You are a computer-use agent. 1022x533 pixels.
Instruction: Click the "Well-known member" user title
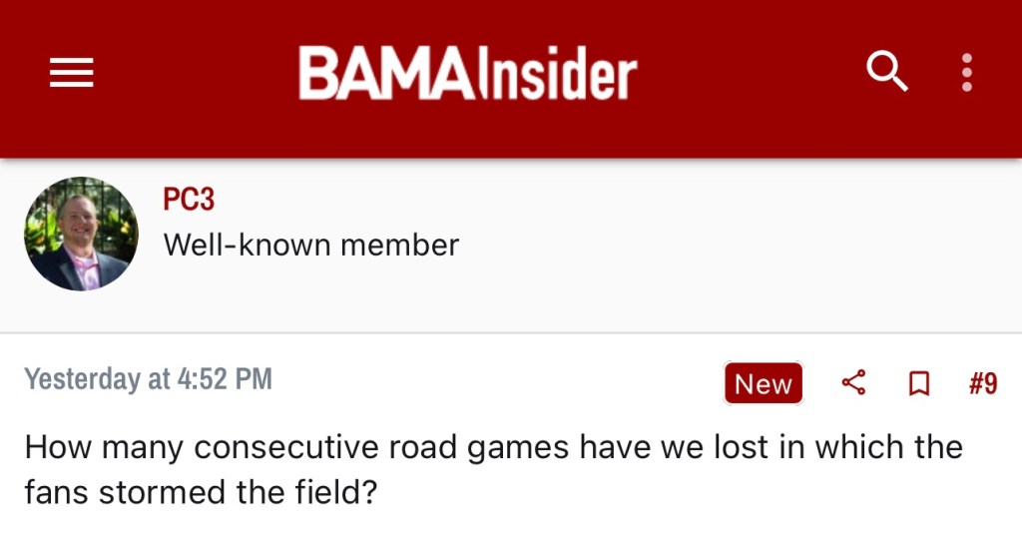tap(311, 245)
